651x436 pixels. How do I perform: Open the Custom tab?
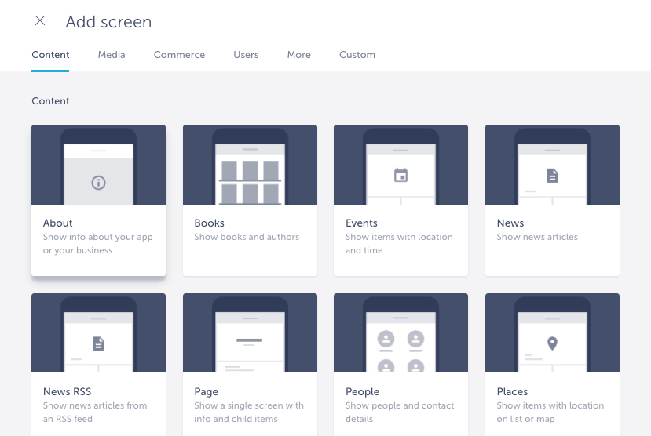(x=357, y=55)
